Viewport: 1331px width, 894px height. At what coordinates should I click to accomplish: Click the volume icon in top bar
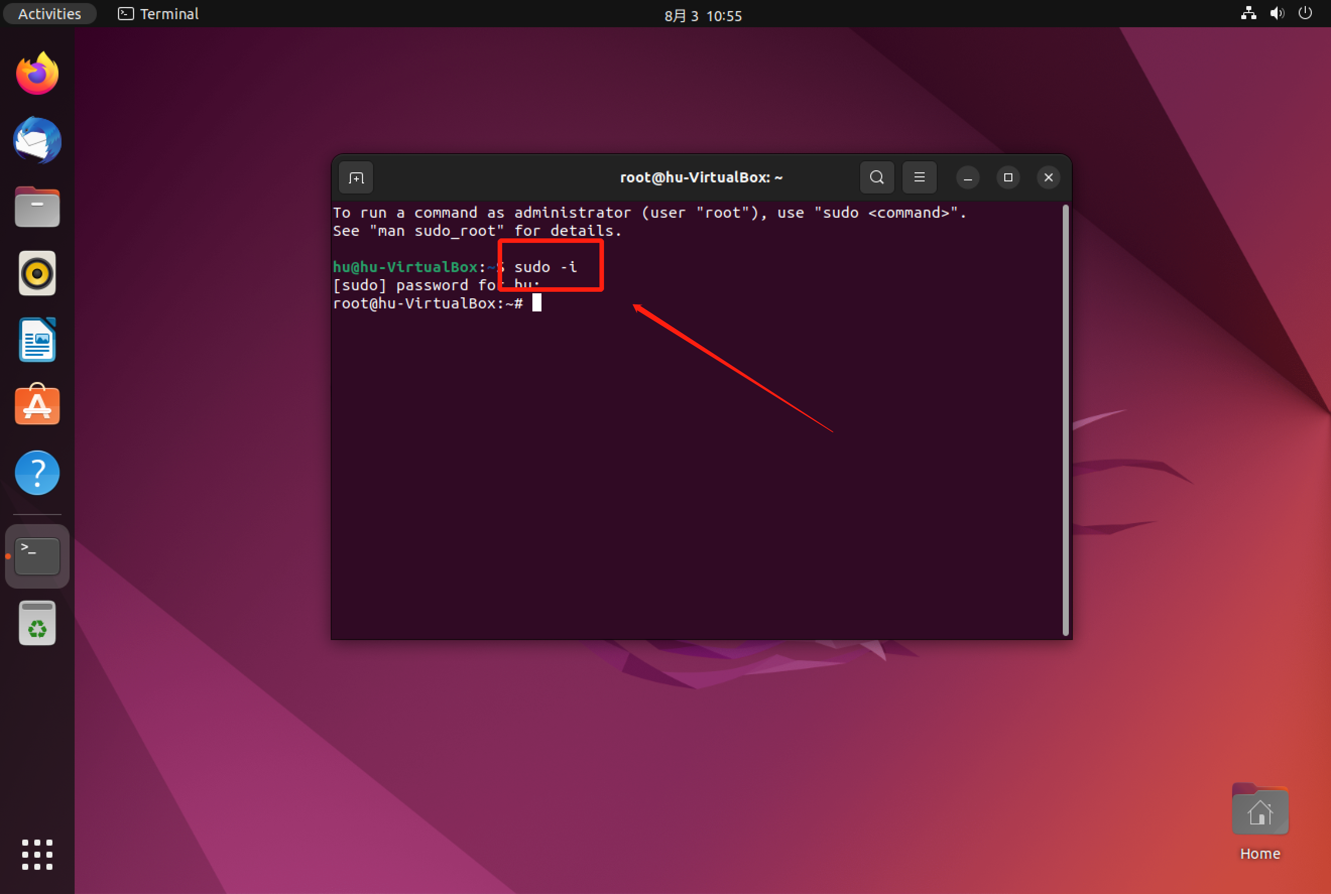[x=1277, y=14]
